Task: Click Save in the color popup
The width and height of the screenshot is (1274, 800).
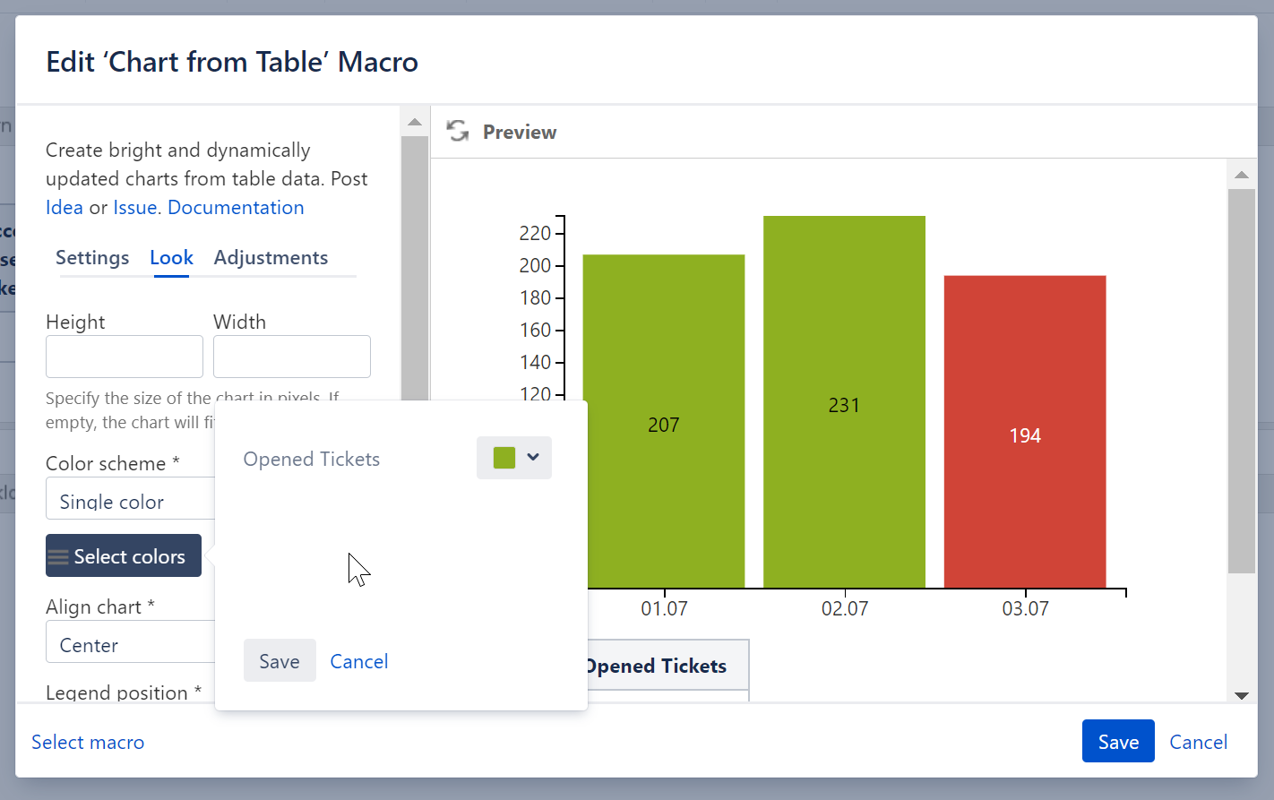Action: 280,661
